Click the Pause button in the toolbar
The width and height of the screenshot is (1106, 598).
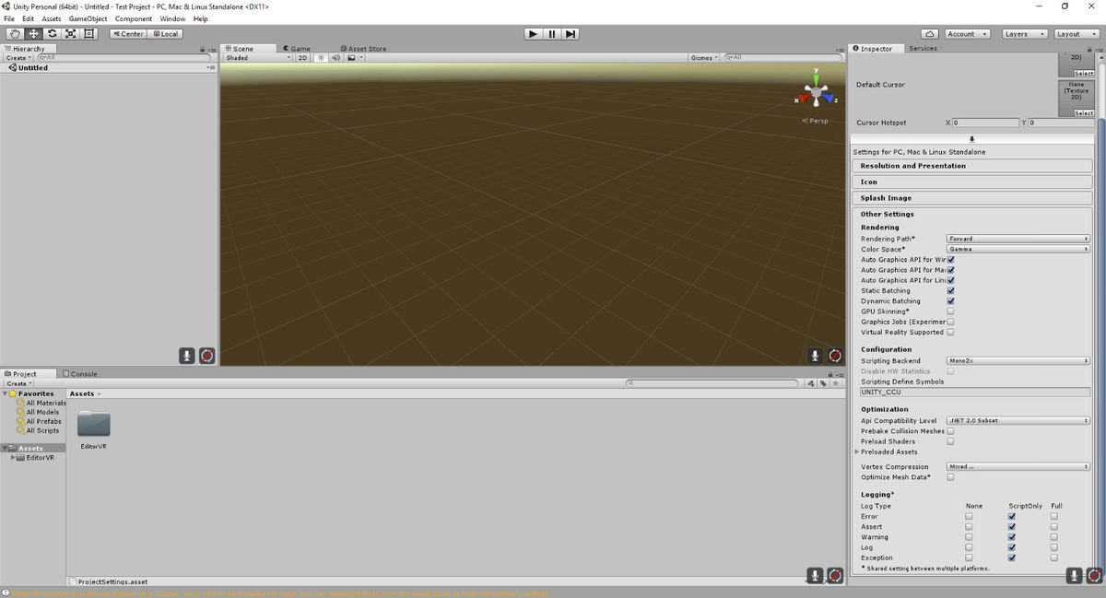(551, 33)
